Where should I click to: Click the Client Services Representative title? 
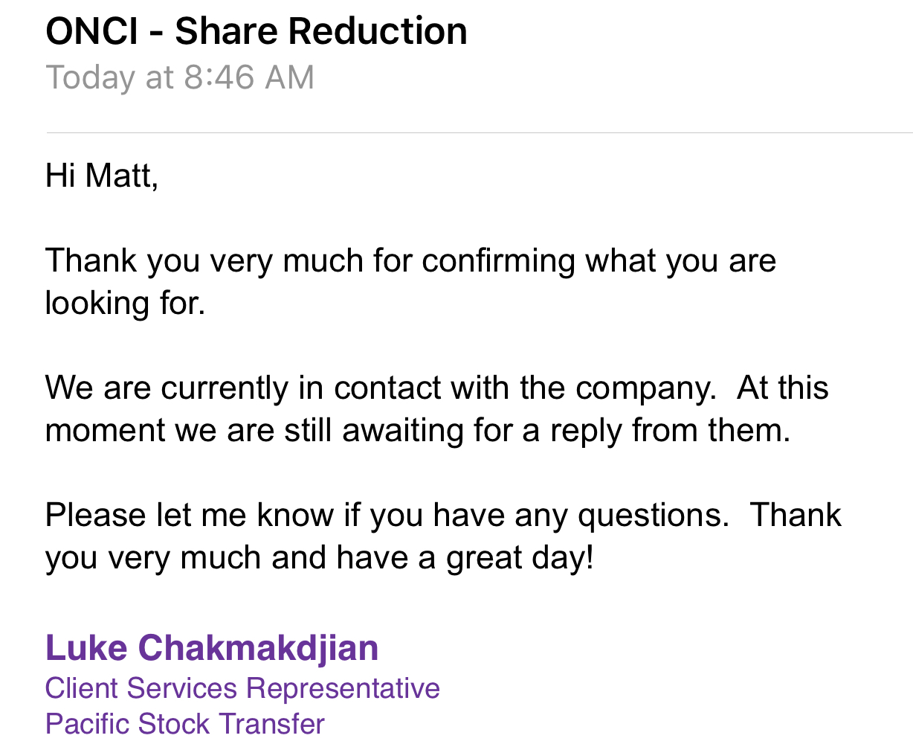point(242,688)
